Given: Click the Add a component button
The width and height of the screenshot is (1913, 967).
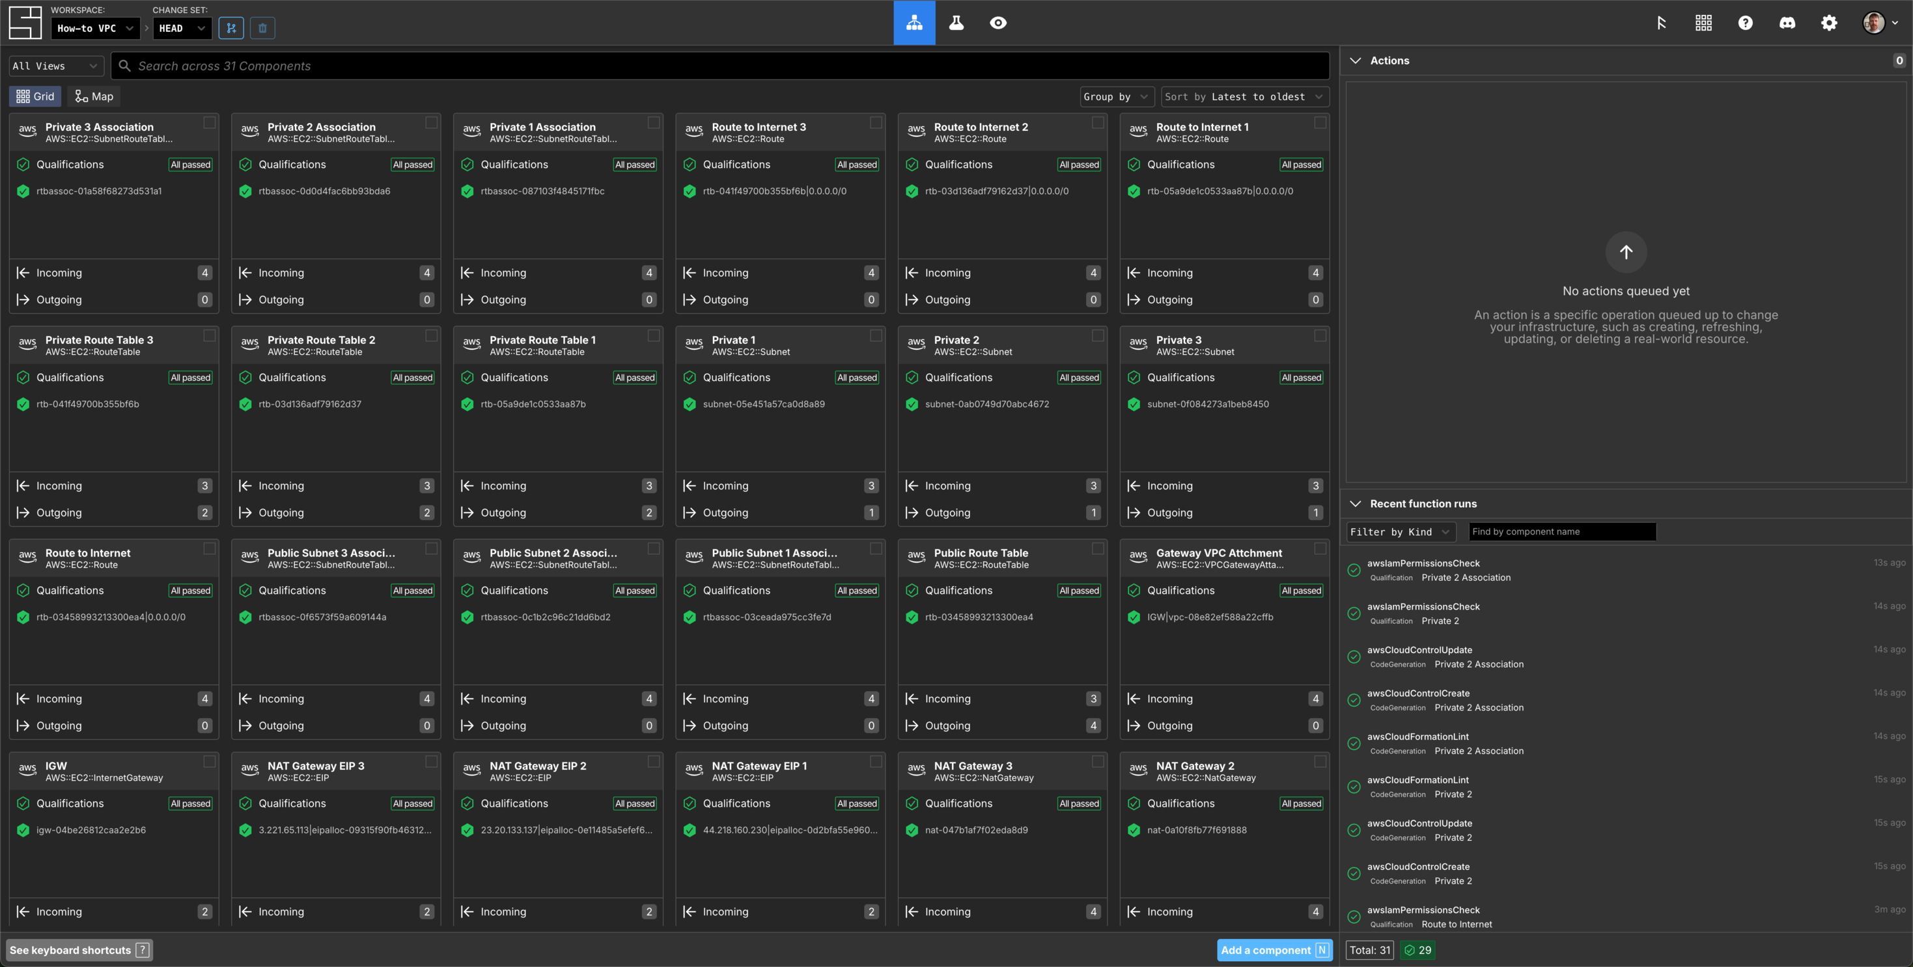Looking at the screenshot, I should (x=1274, y=950).
